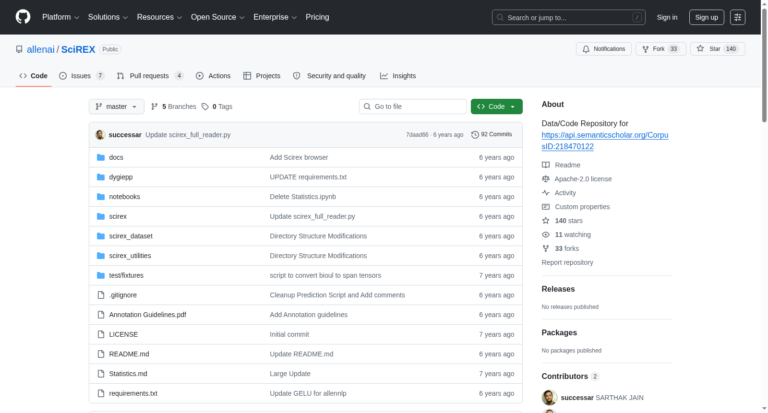The height and width of the screenshot is (413, 768).
Task: Click the repository icon before allenai
Action: click(x=19, y=49)
